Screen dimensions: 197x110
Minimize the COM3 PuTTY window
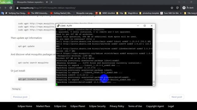[x=138, y=26]
